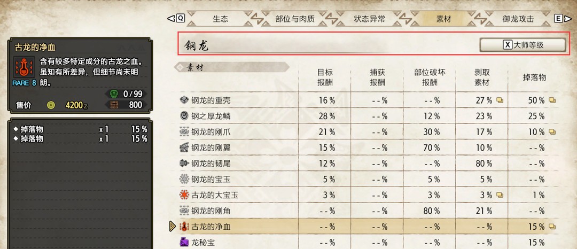The width and height of the screenshot is (577, 249).
Task: Switch to the 部位与肉质 tab
Action: [x=295, y=19]
